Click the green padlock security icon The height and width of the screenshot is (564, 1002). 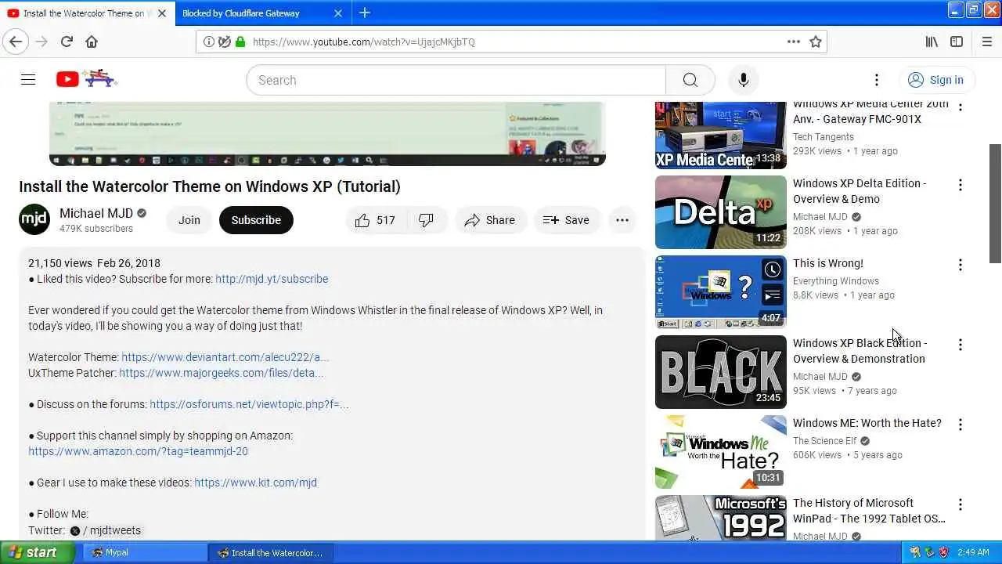240,42
